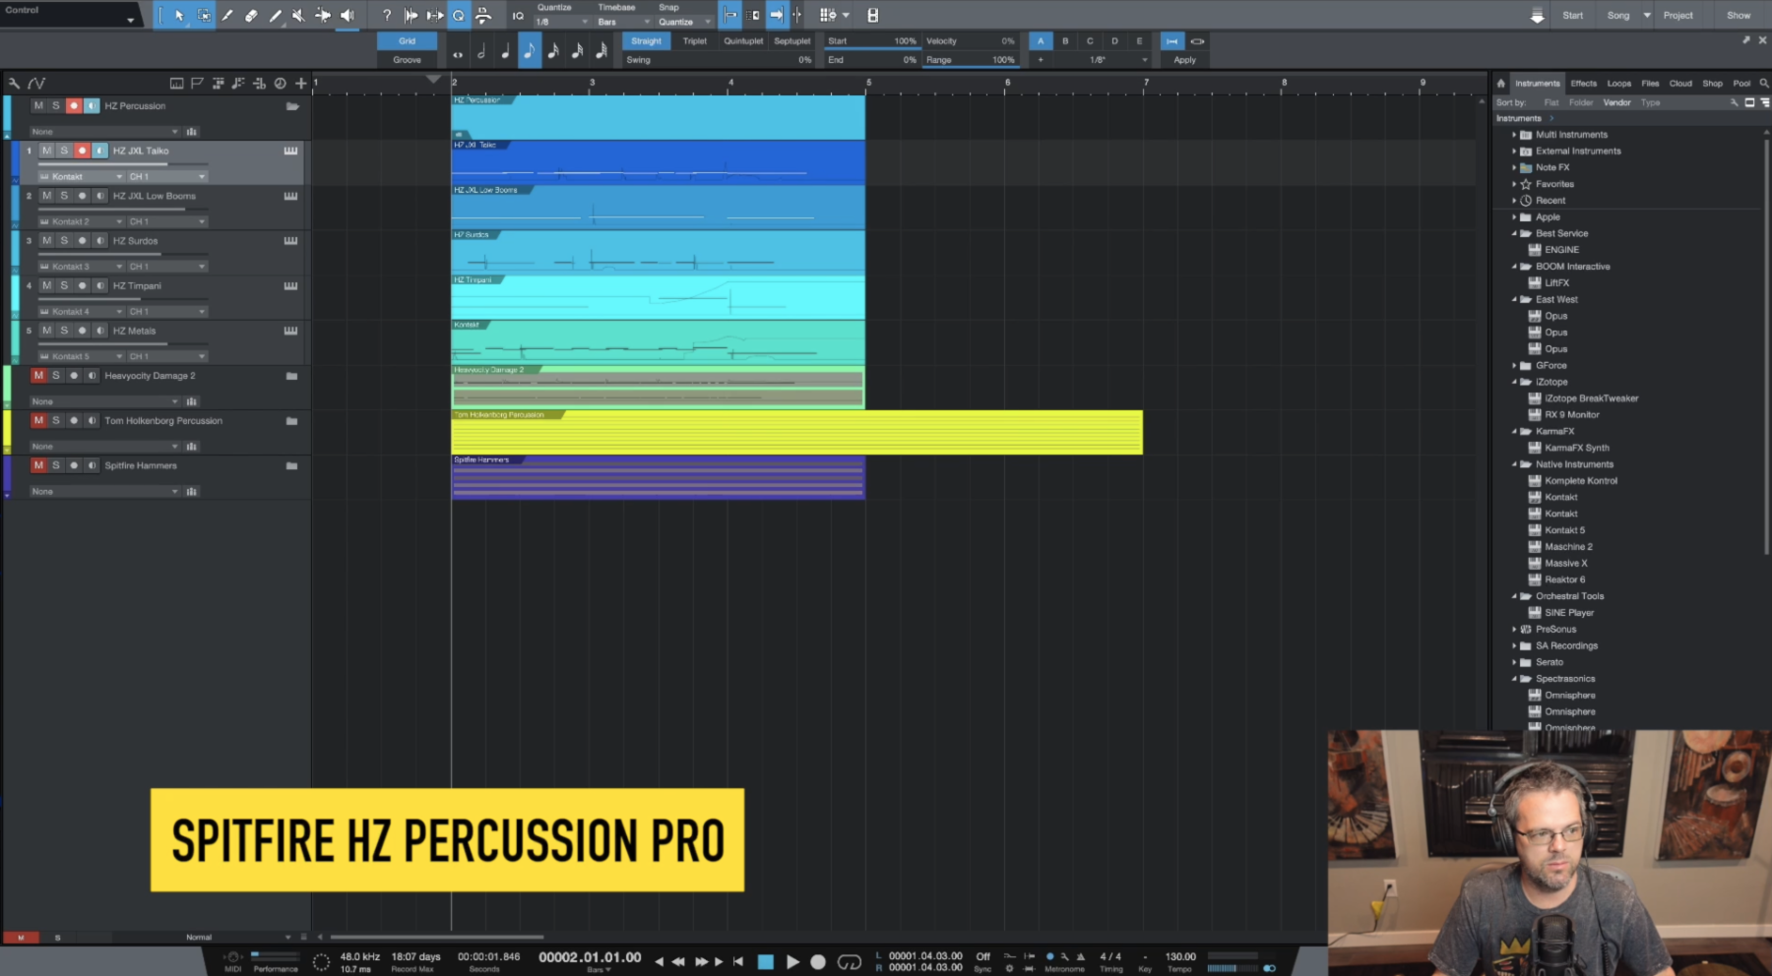Click the browser home icon
Viewport: 1772px width, 976px height.
coord(1500,84)
